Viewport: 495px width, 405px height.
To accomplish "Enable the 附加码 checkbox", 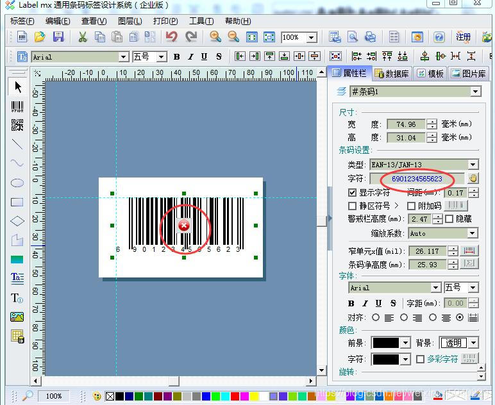I will pos(411,206).
